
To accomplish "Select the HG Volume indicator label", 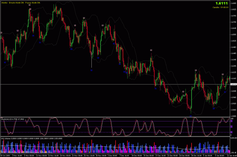I will [31, 138].
